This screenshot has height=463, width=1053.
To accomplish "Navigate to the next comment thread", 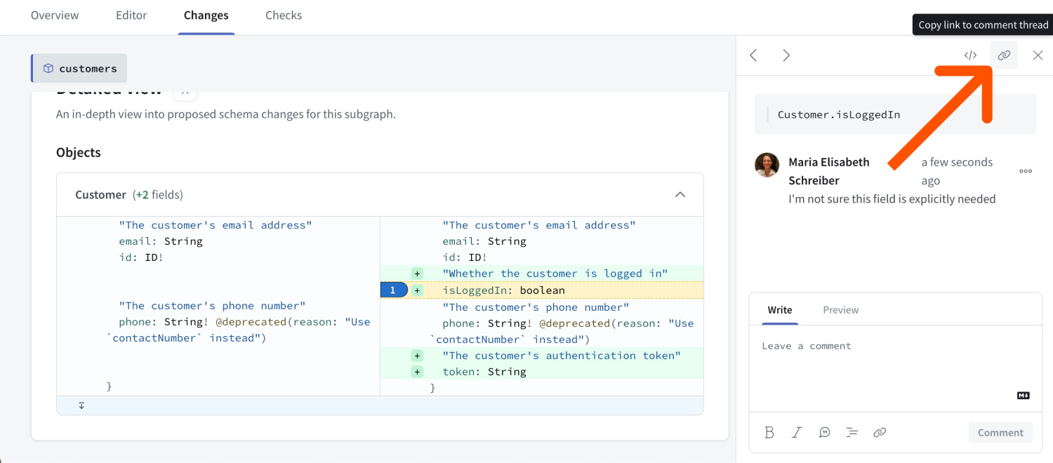I will click(x=786, y=55).
